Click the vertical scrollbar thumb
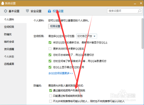 [x=143, y=34]
